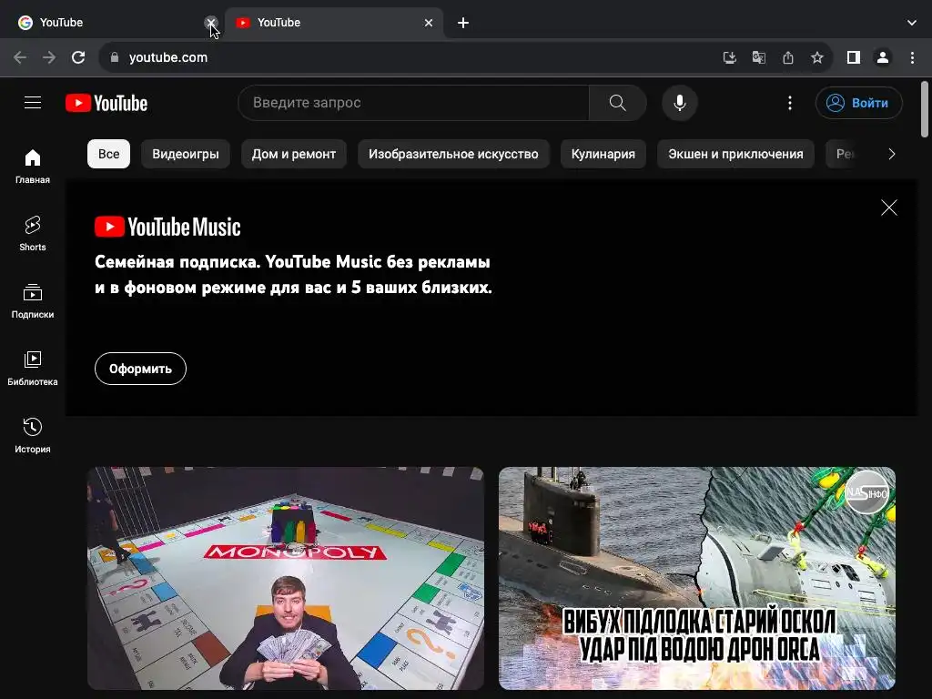Install app icon in address bar
Viewport: 932px width, 699px height.
[729, 57]
